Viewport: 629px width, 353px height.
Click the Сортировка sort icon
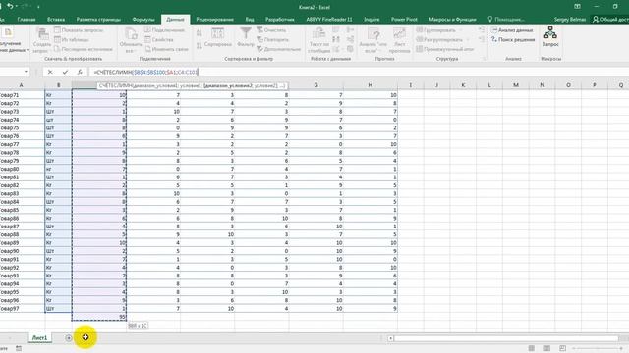point(218,33)
